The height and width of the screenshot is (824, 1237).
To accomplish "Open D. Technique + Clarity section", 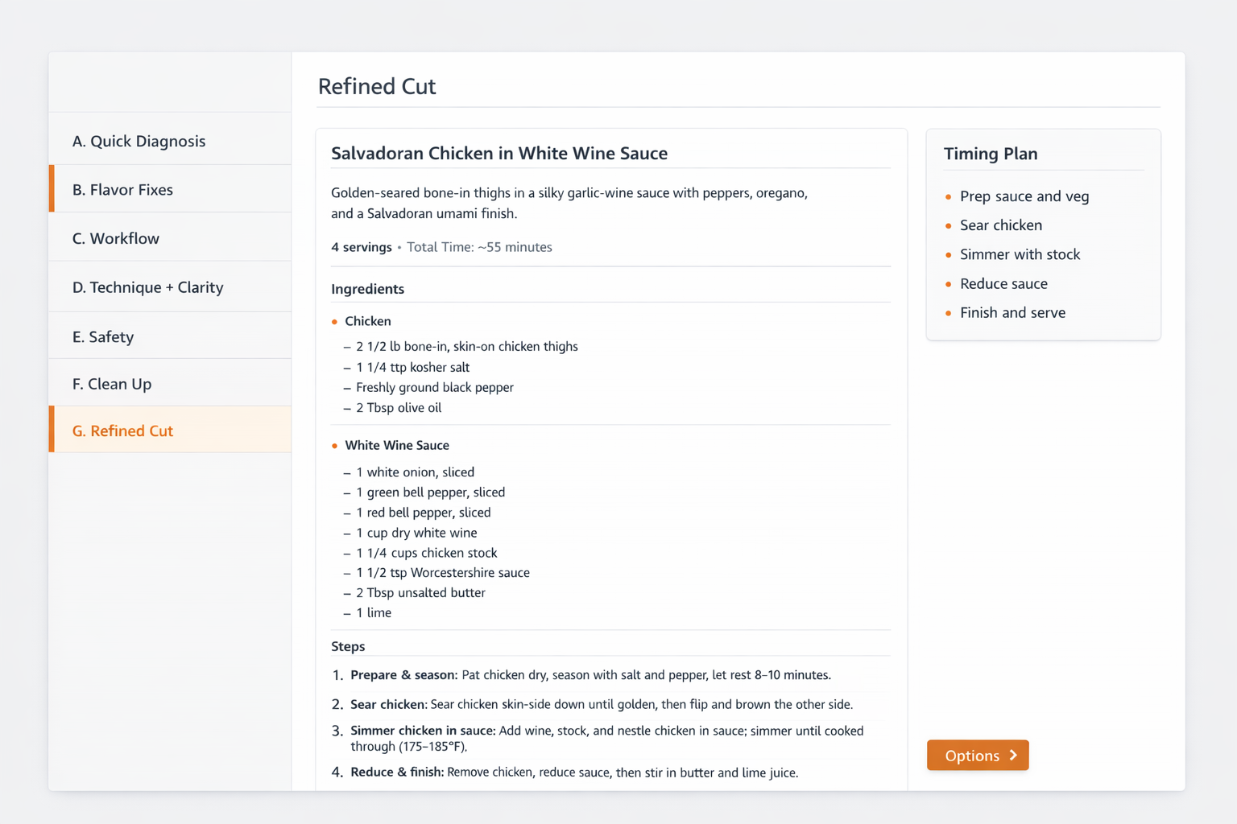I will pos(148,287).
